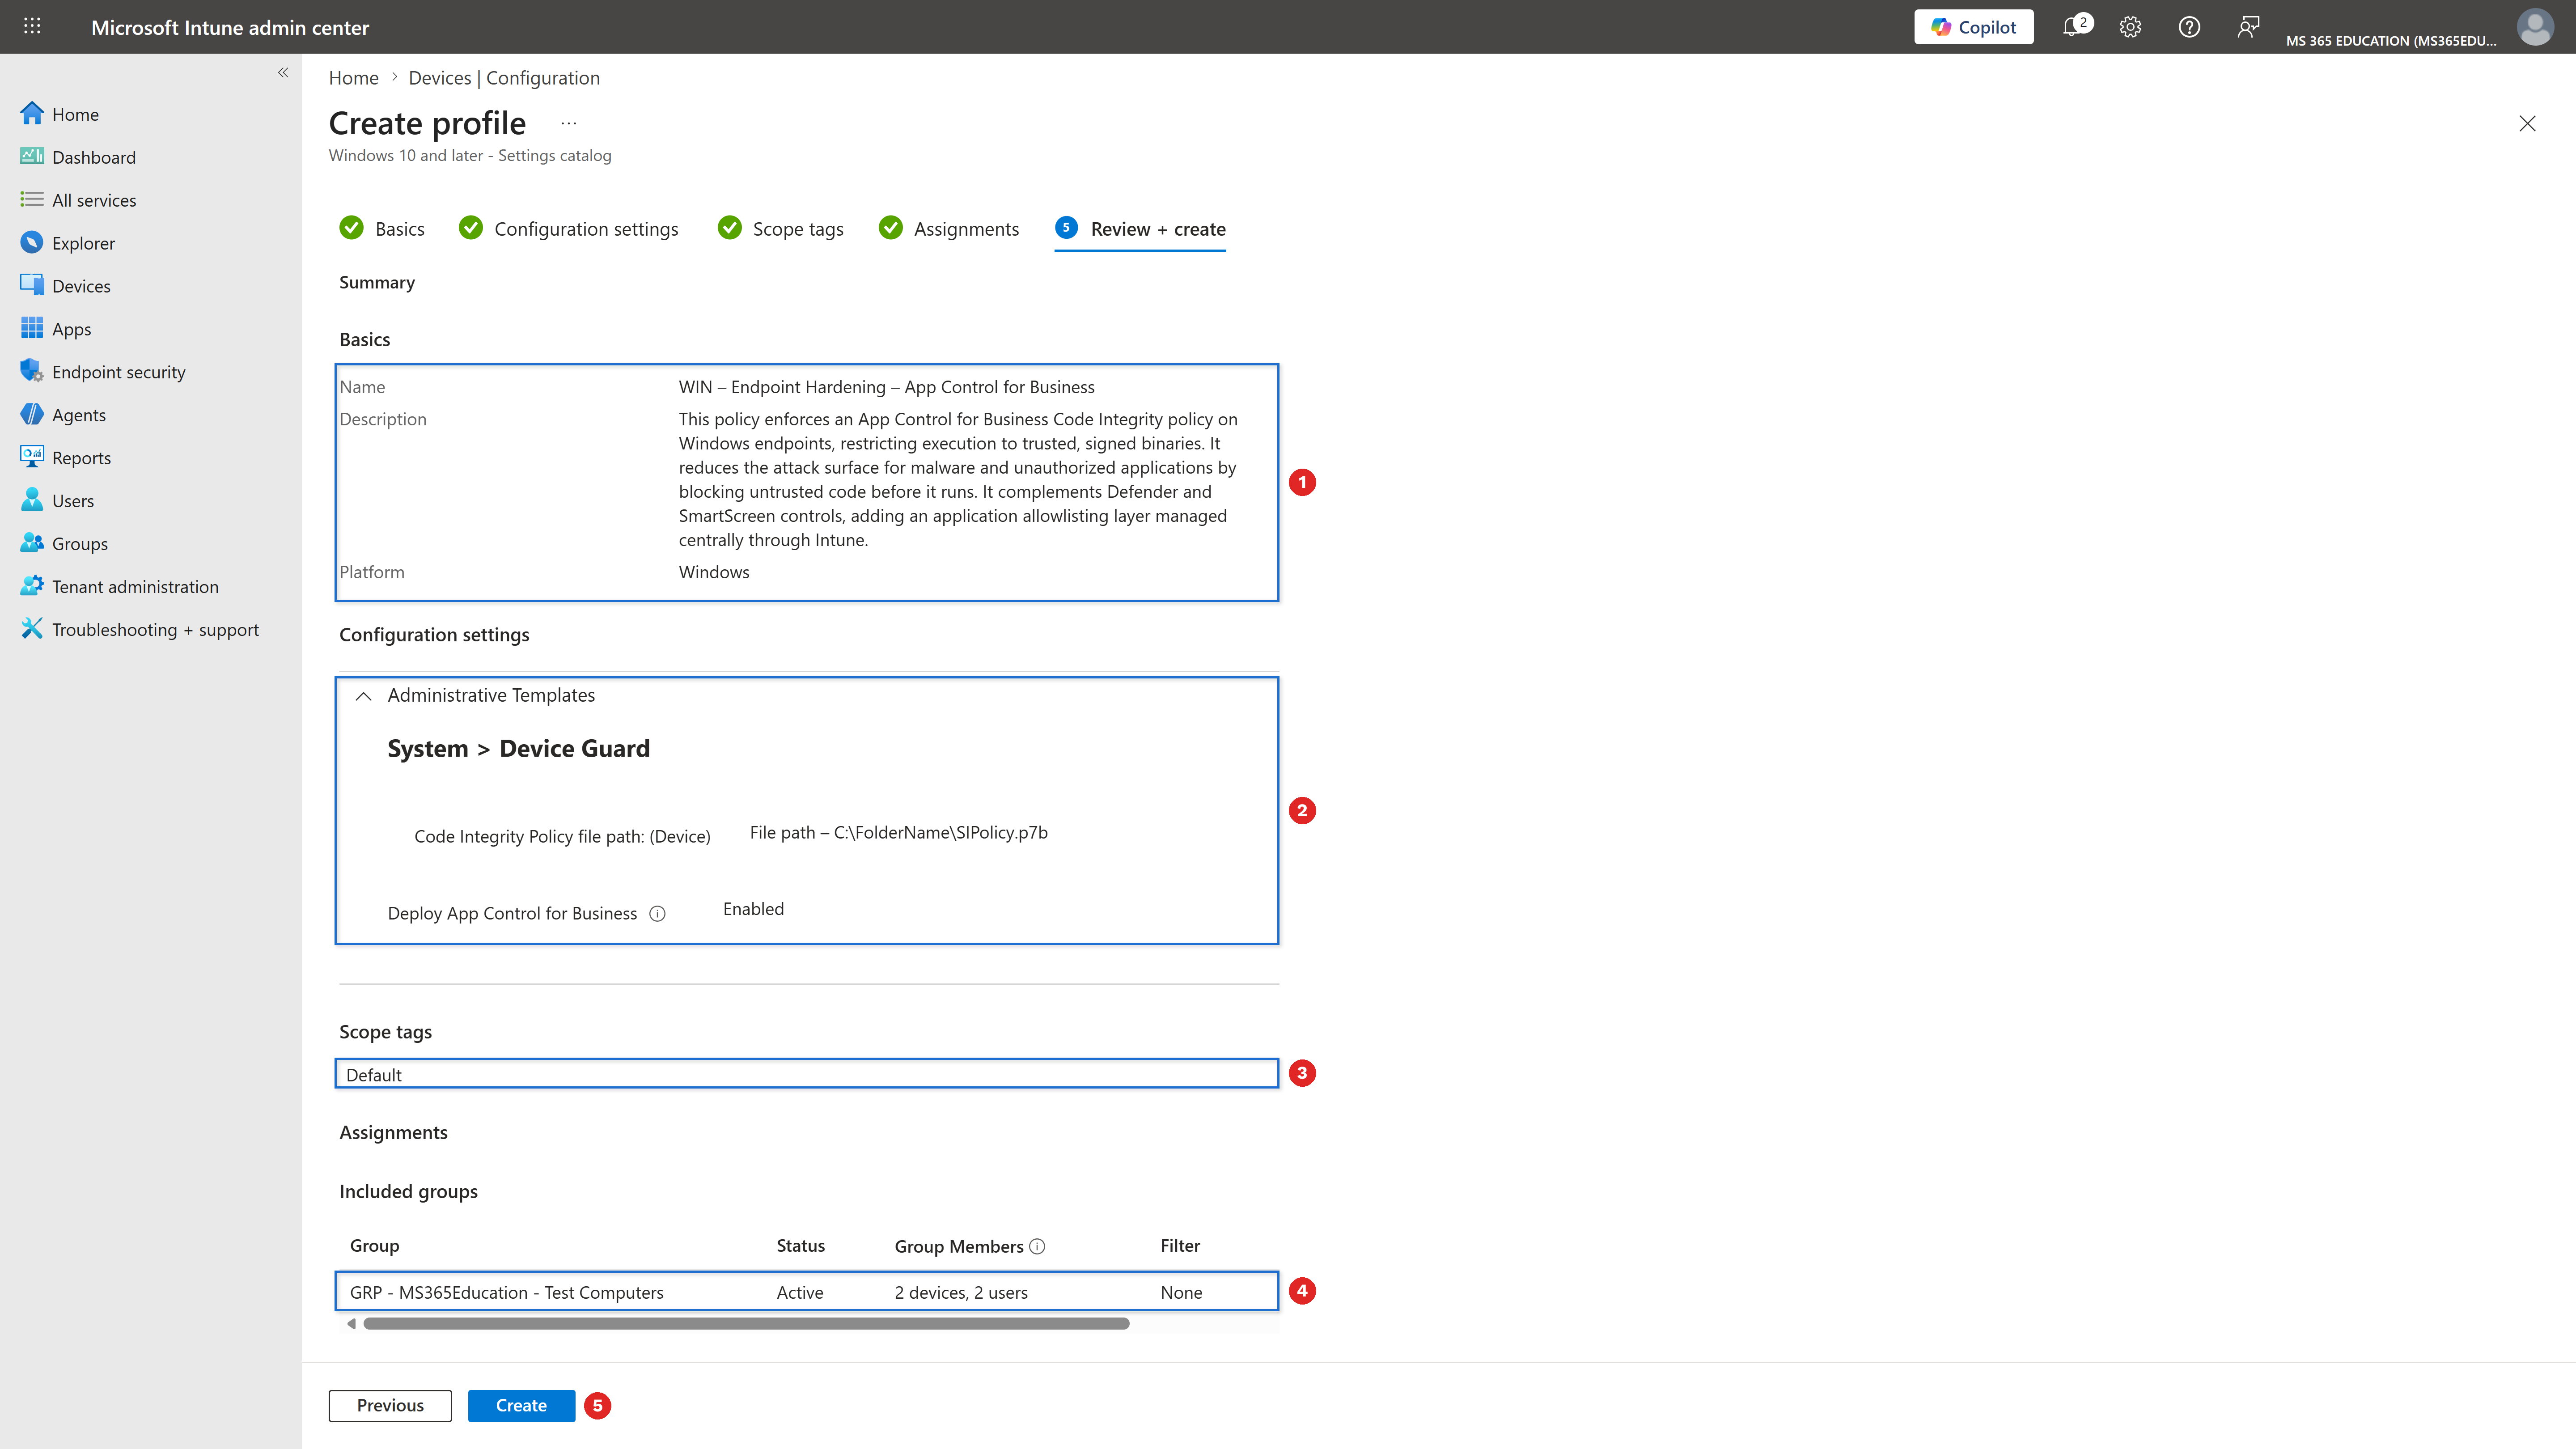Image resolution: width=2576 pixels, height=1449 pixels.
Task: Click the Filter value None
Action: pos(1181,1292)
